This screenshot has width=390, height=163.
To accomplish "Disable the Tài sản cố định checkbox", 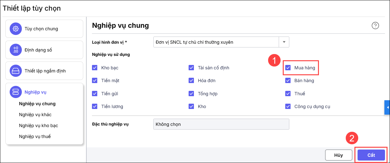I will click(x=191, y=68).
